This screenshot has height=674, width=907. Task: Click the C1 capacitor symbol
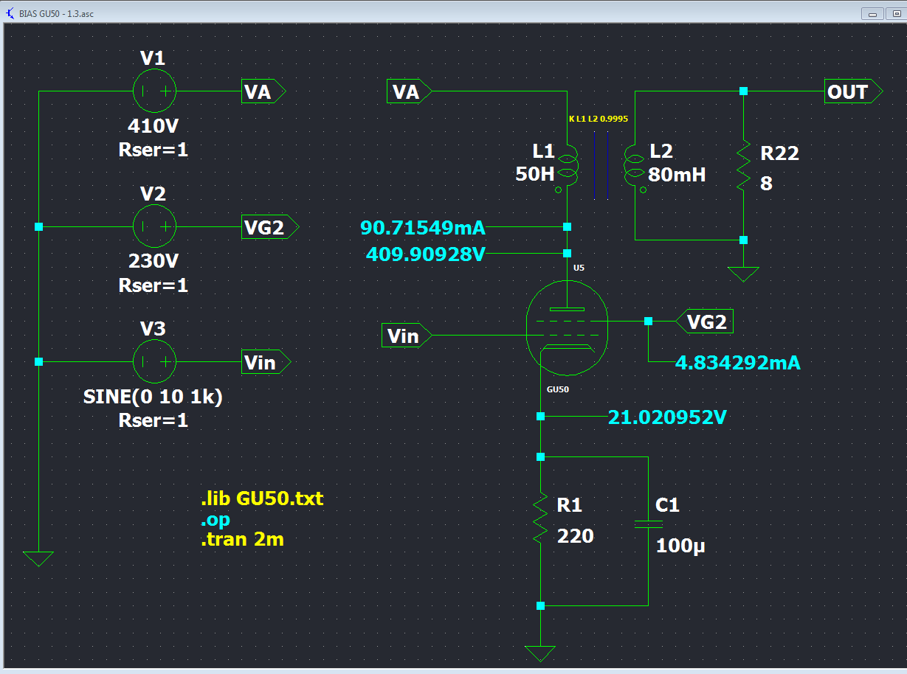point(648,524)
